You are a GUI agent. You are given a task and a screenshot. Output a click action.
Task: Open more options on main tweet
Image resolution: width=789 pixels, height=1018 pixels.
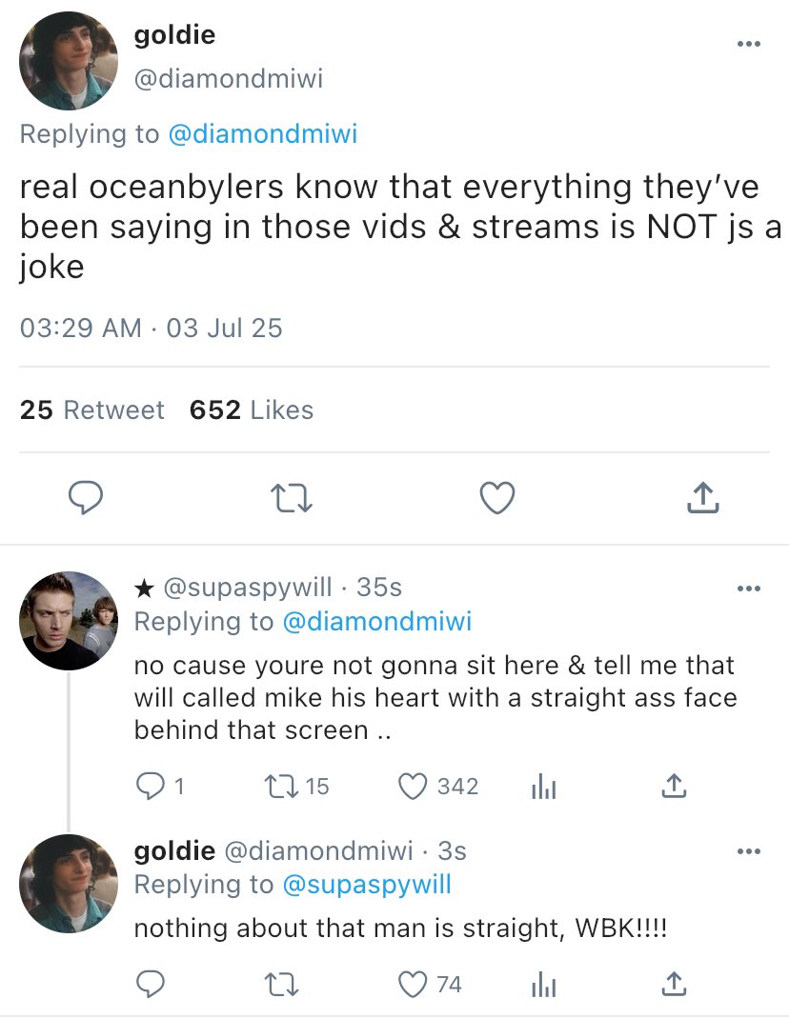tap(749, 44)
